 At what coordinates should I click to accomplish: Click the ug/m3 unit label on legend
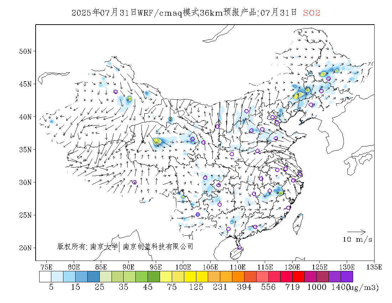(x=363, y=287)
